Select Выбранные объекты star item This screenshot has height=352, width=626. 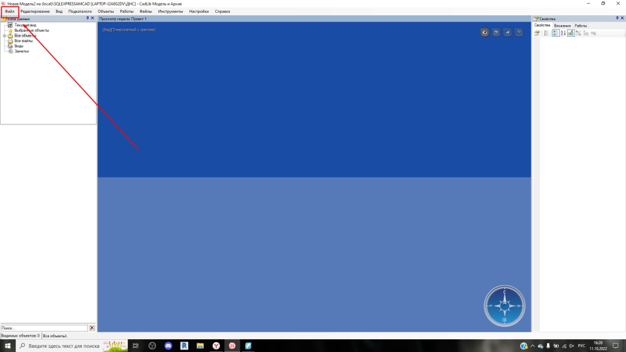(31, 30)
